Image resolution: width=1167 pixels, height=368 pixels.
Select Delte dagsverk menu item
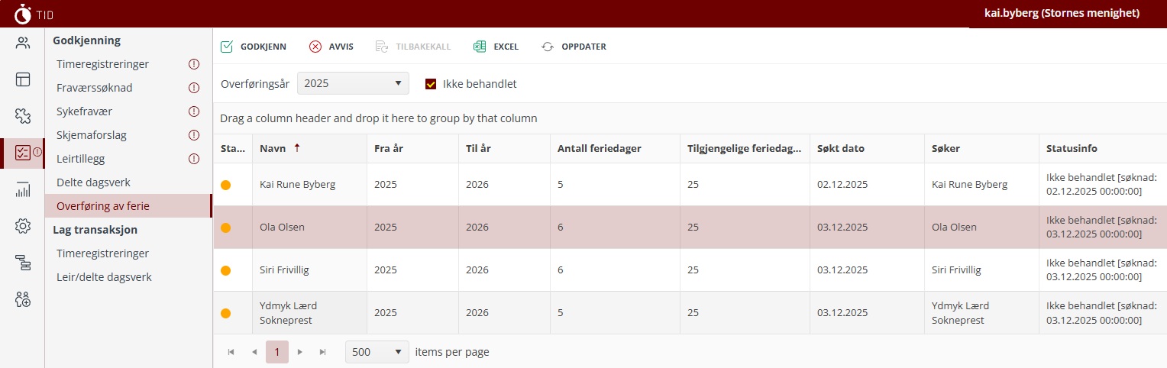point(93,182)
